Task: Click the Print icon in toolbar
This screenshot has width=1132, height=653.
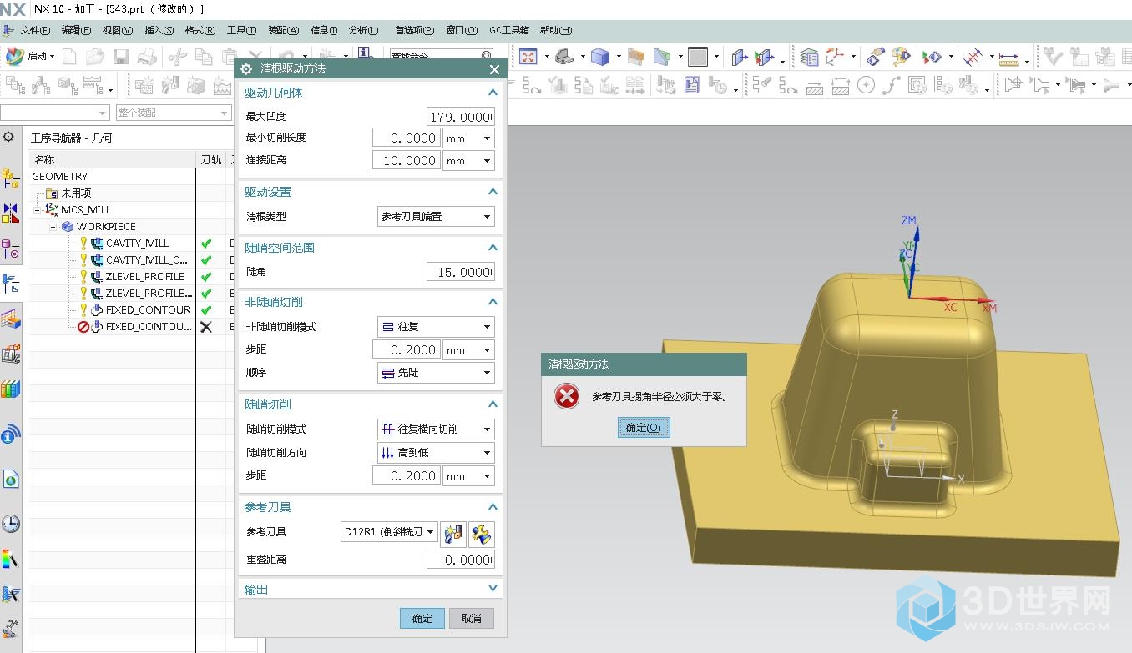Action: pos(147,57)
